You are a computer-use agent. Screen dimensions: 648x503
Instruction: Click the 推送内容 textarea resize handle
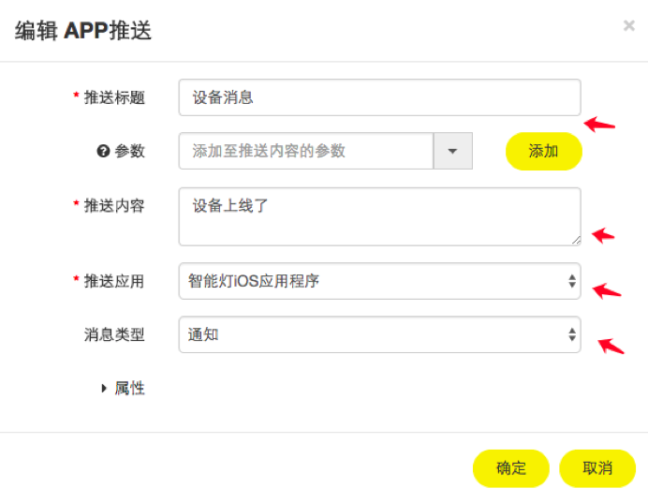[x=575, y=240]
